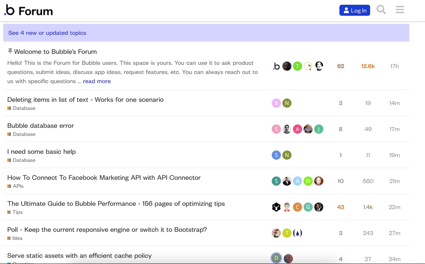Select the Idea category tag under Poll
Image resolution: width=425 pixels, height=264 pixels.
[x=17, y=238]
